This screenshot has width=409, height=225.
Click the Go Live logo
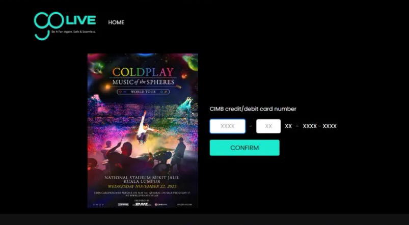(65, 26)
